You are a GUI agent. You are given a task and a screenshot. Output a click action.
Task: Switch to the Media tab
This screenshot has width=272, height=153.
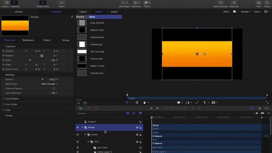[x=99, y=11]
